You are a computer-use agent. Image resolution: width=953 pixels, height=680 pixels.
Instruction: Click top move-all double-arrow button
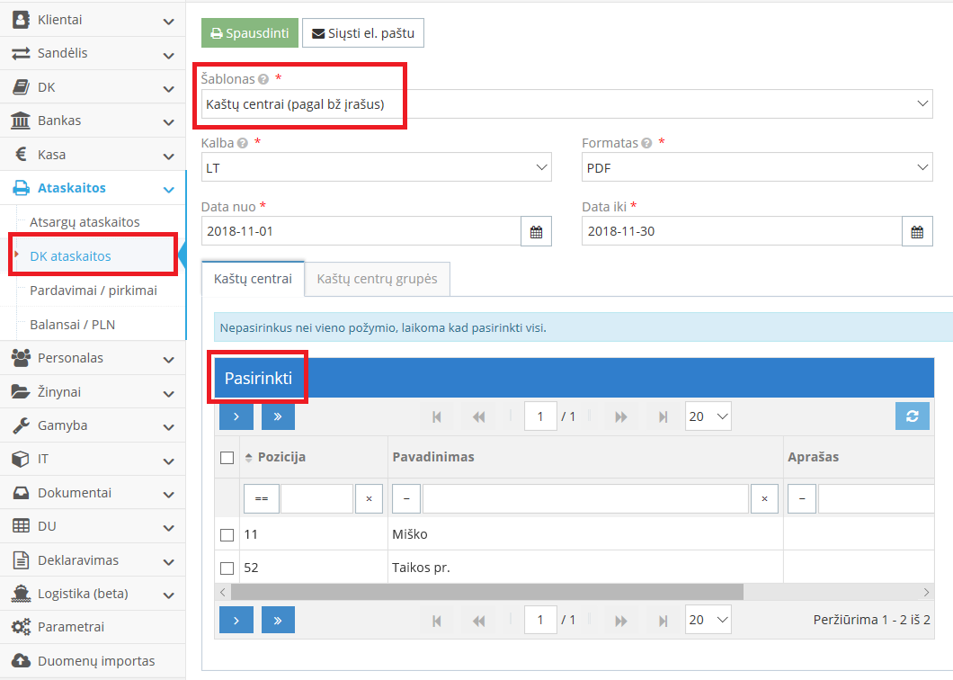(x=278, y=416)
